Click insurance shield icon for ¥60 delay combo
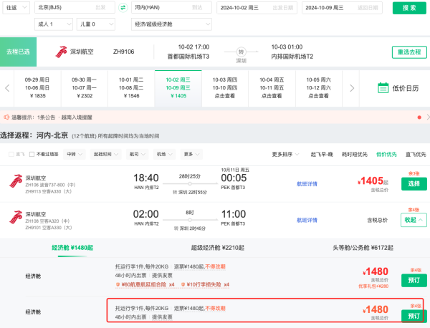 118,285
